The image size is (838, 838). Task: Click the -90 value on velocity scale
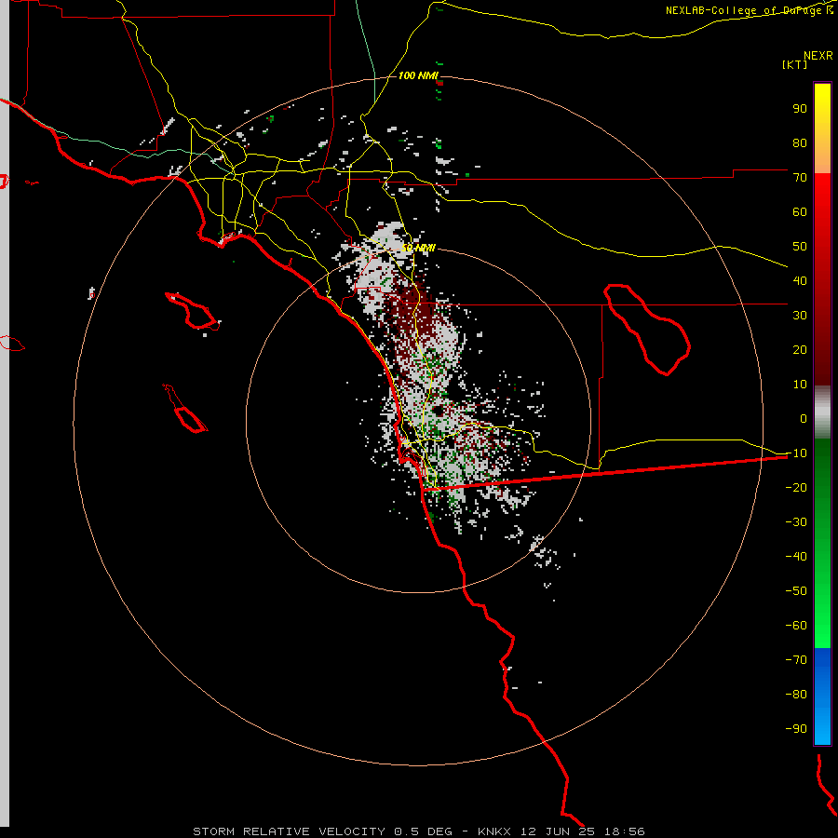(x=796, y=729)
